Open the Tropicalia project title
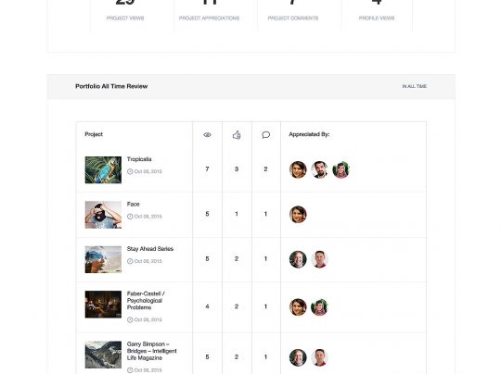501x374 pixels. click(x=139, y=159)
